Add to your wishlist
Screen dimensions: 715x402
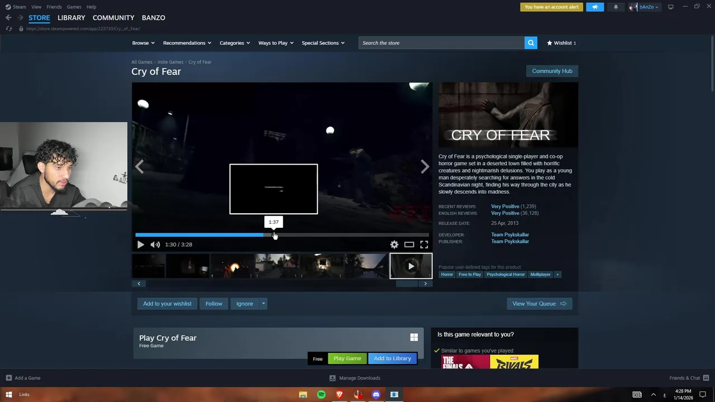tap(167, 304)
